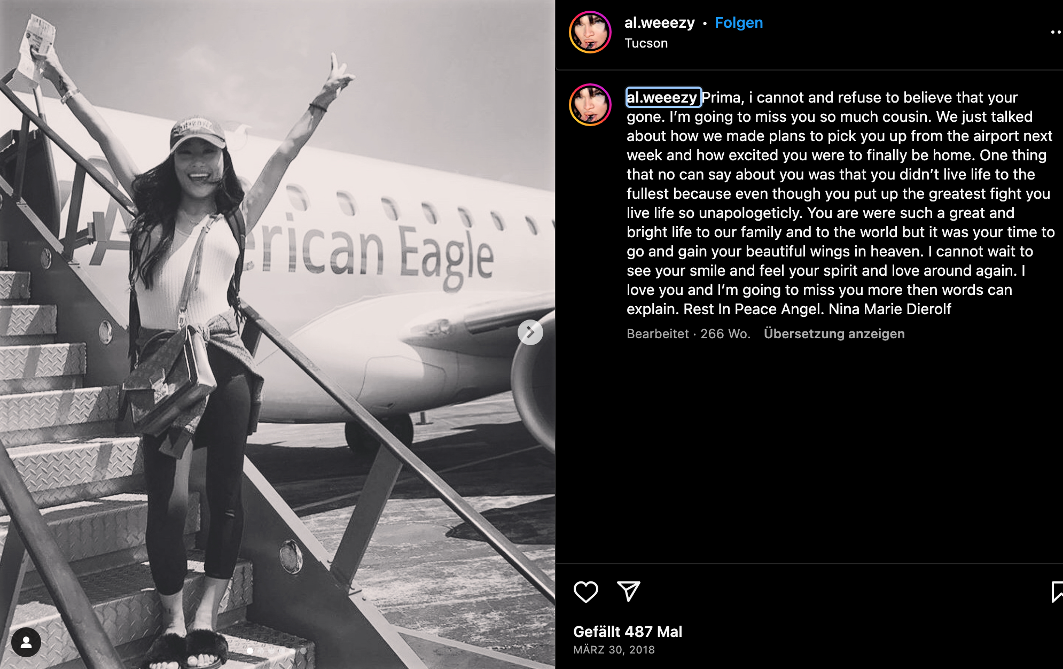This screenshot has height=669, width=1063.
Task: Open al.weeezy username in the post header
Action: tap(660, 23)
